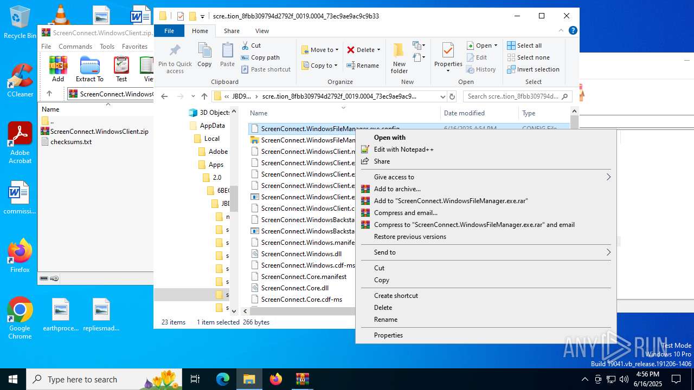Select ScreenConnect.Core.dll file
The width and height of the screenshot is (694, 390).
(294, 288)
